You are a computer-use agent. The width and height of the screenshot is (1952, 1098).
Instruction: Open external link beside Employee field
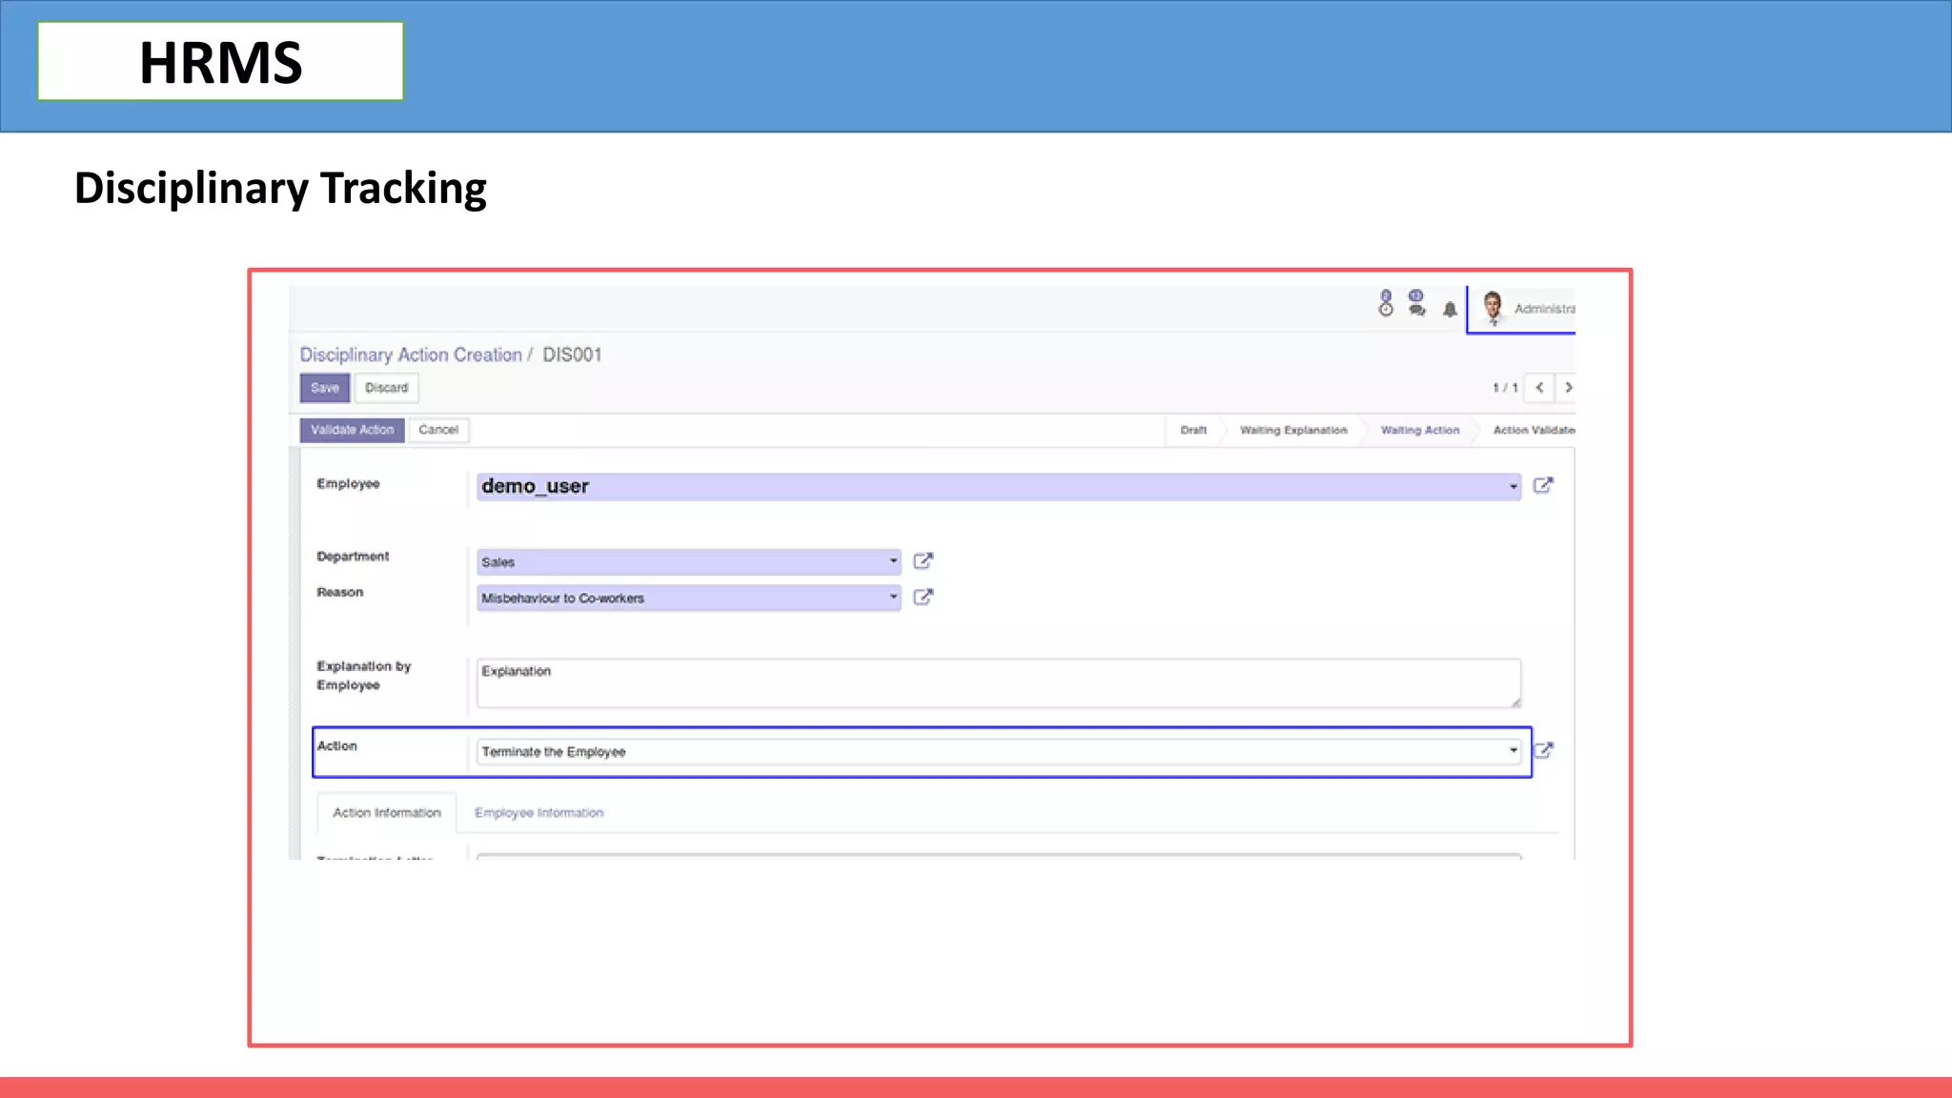[x=1543, y=486]
